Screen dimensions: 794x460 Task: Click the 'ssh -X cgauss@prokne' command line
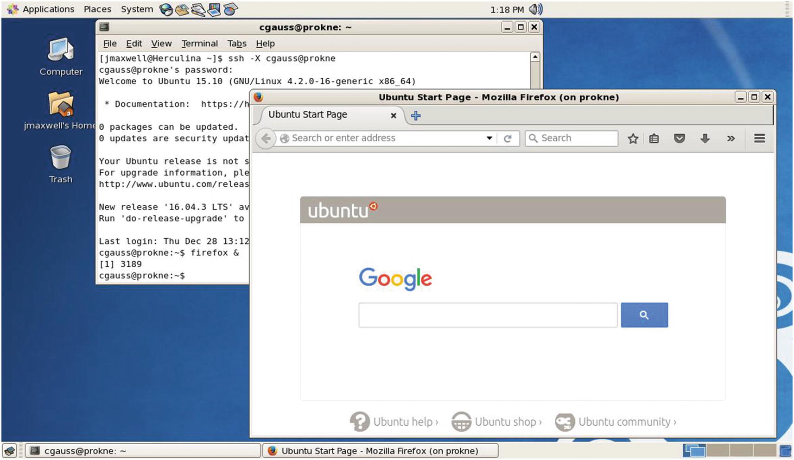pos(282,58)
